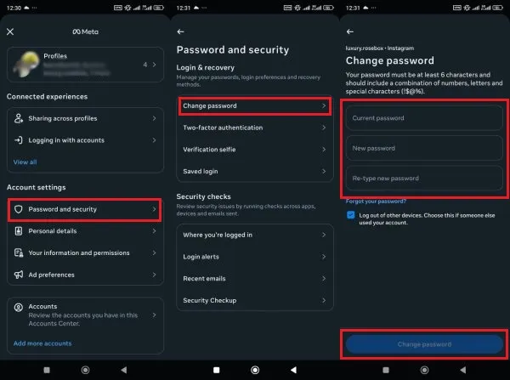Focus the New password field
The image size is (510, 380).
(x=424, y=149)
